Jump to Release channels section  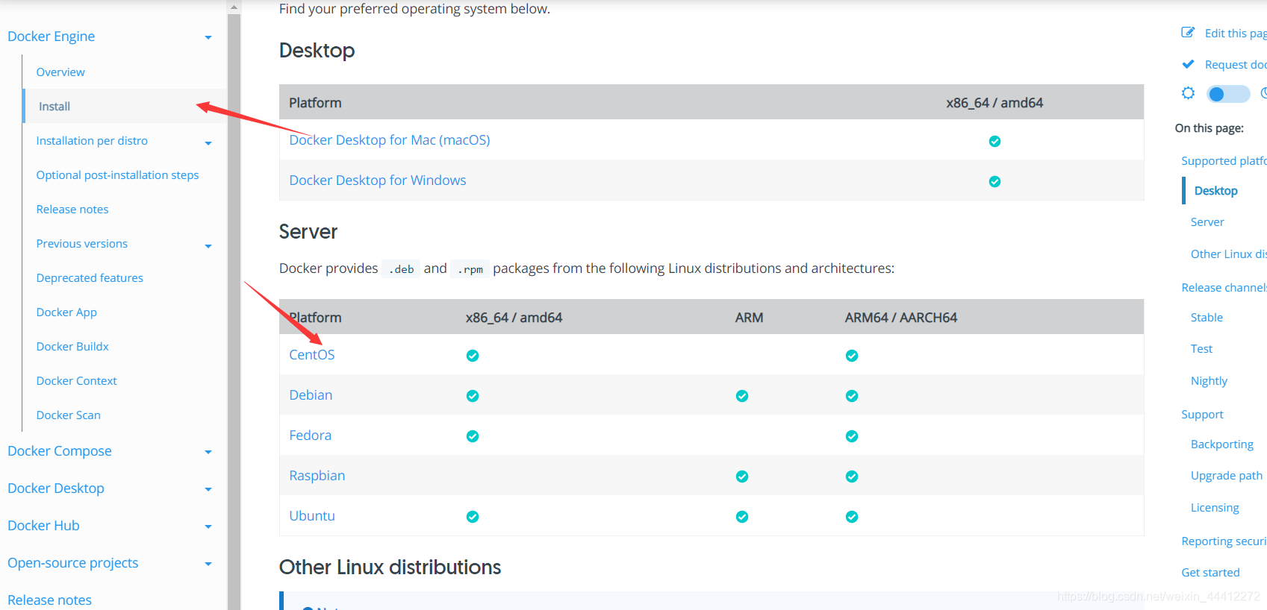click(1224, 288)
